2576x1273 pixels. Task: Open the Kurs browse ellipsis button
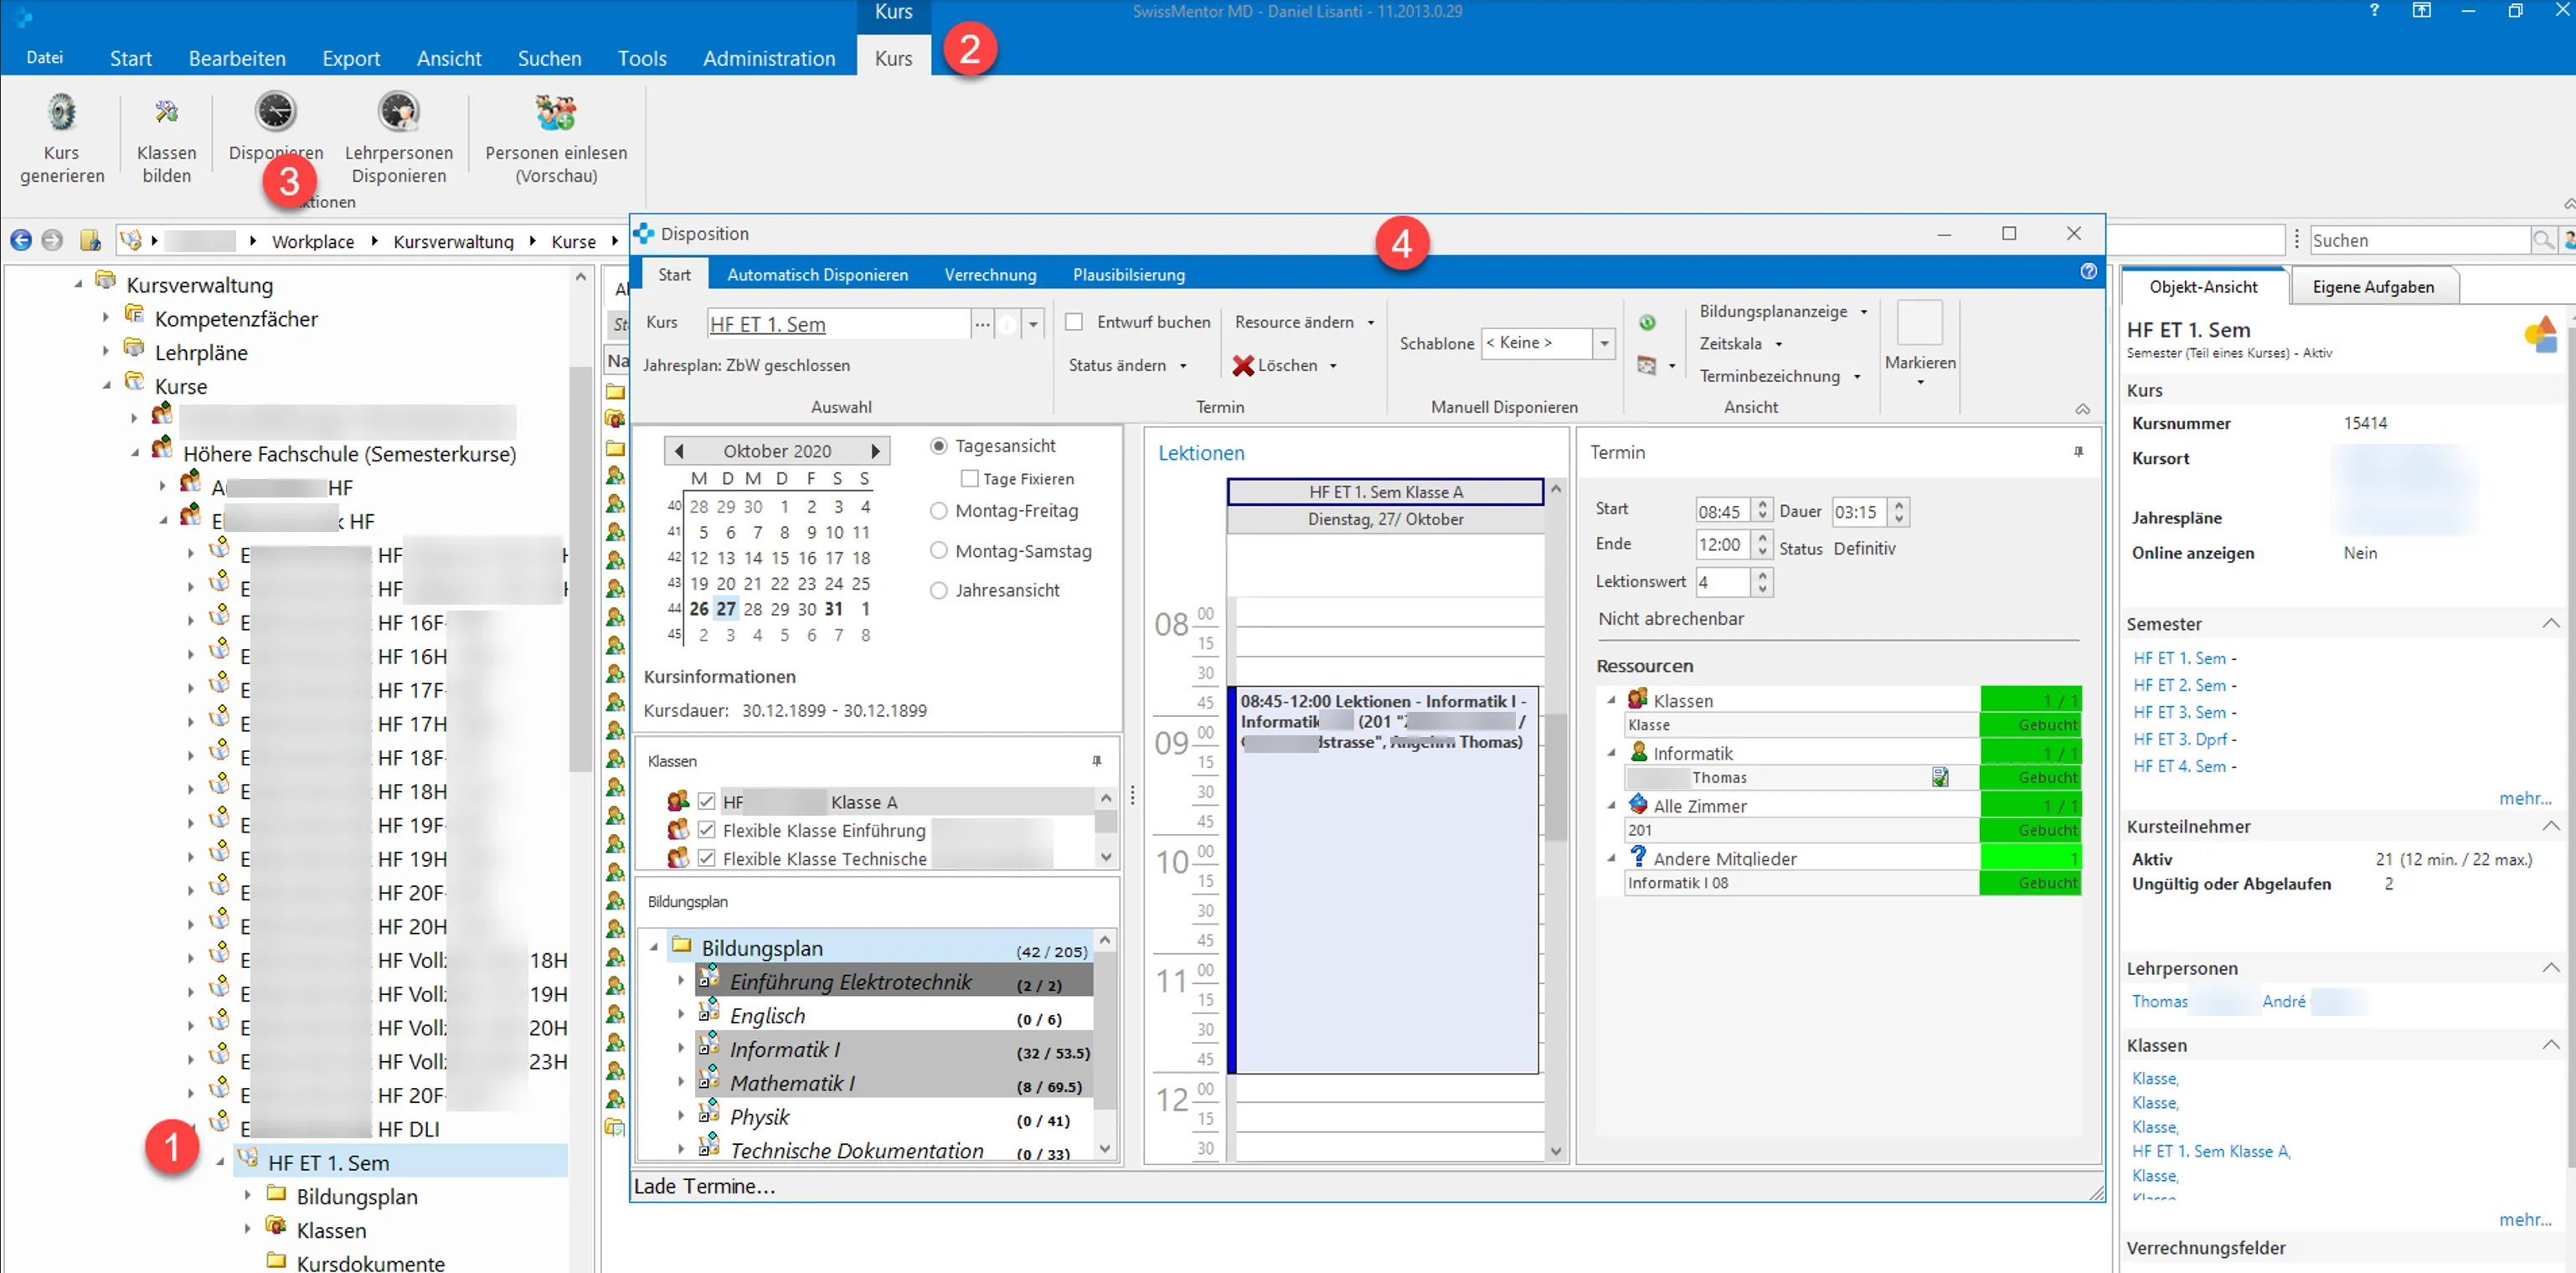pyautogui.click(x=982, y=324)
